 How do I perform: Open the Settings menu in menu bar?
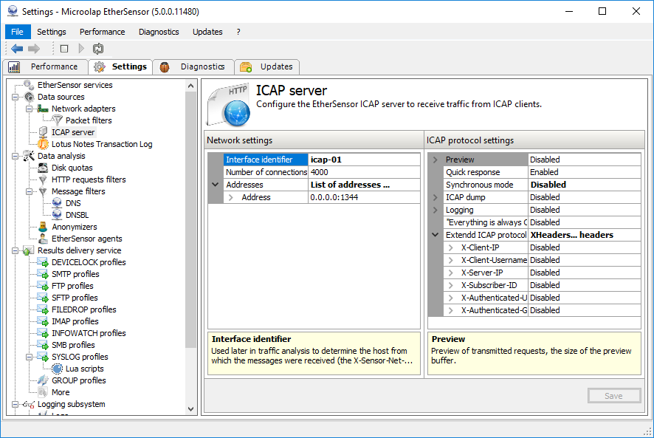[x=52, y=32]
